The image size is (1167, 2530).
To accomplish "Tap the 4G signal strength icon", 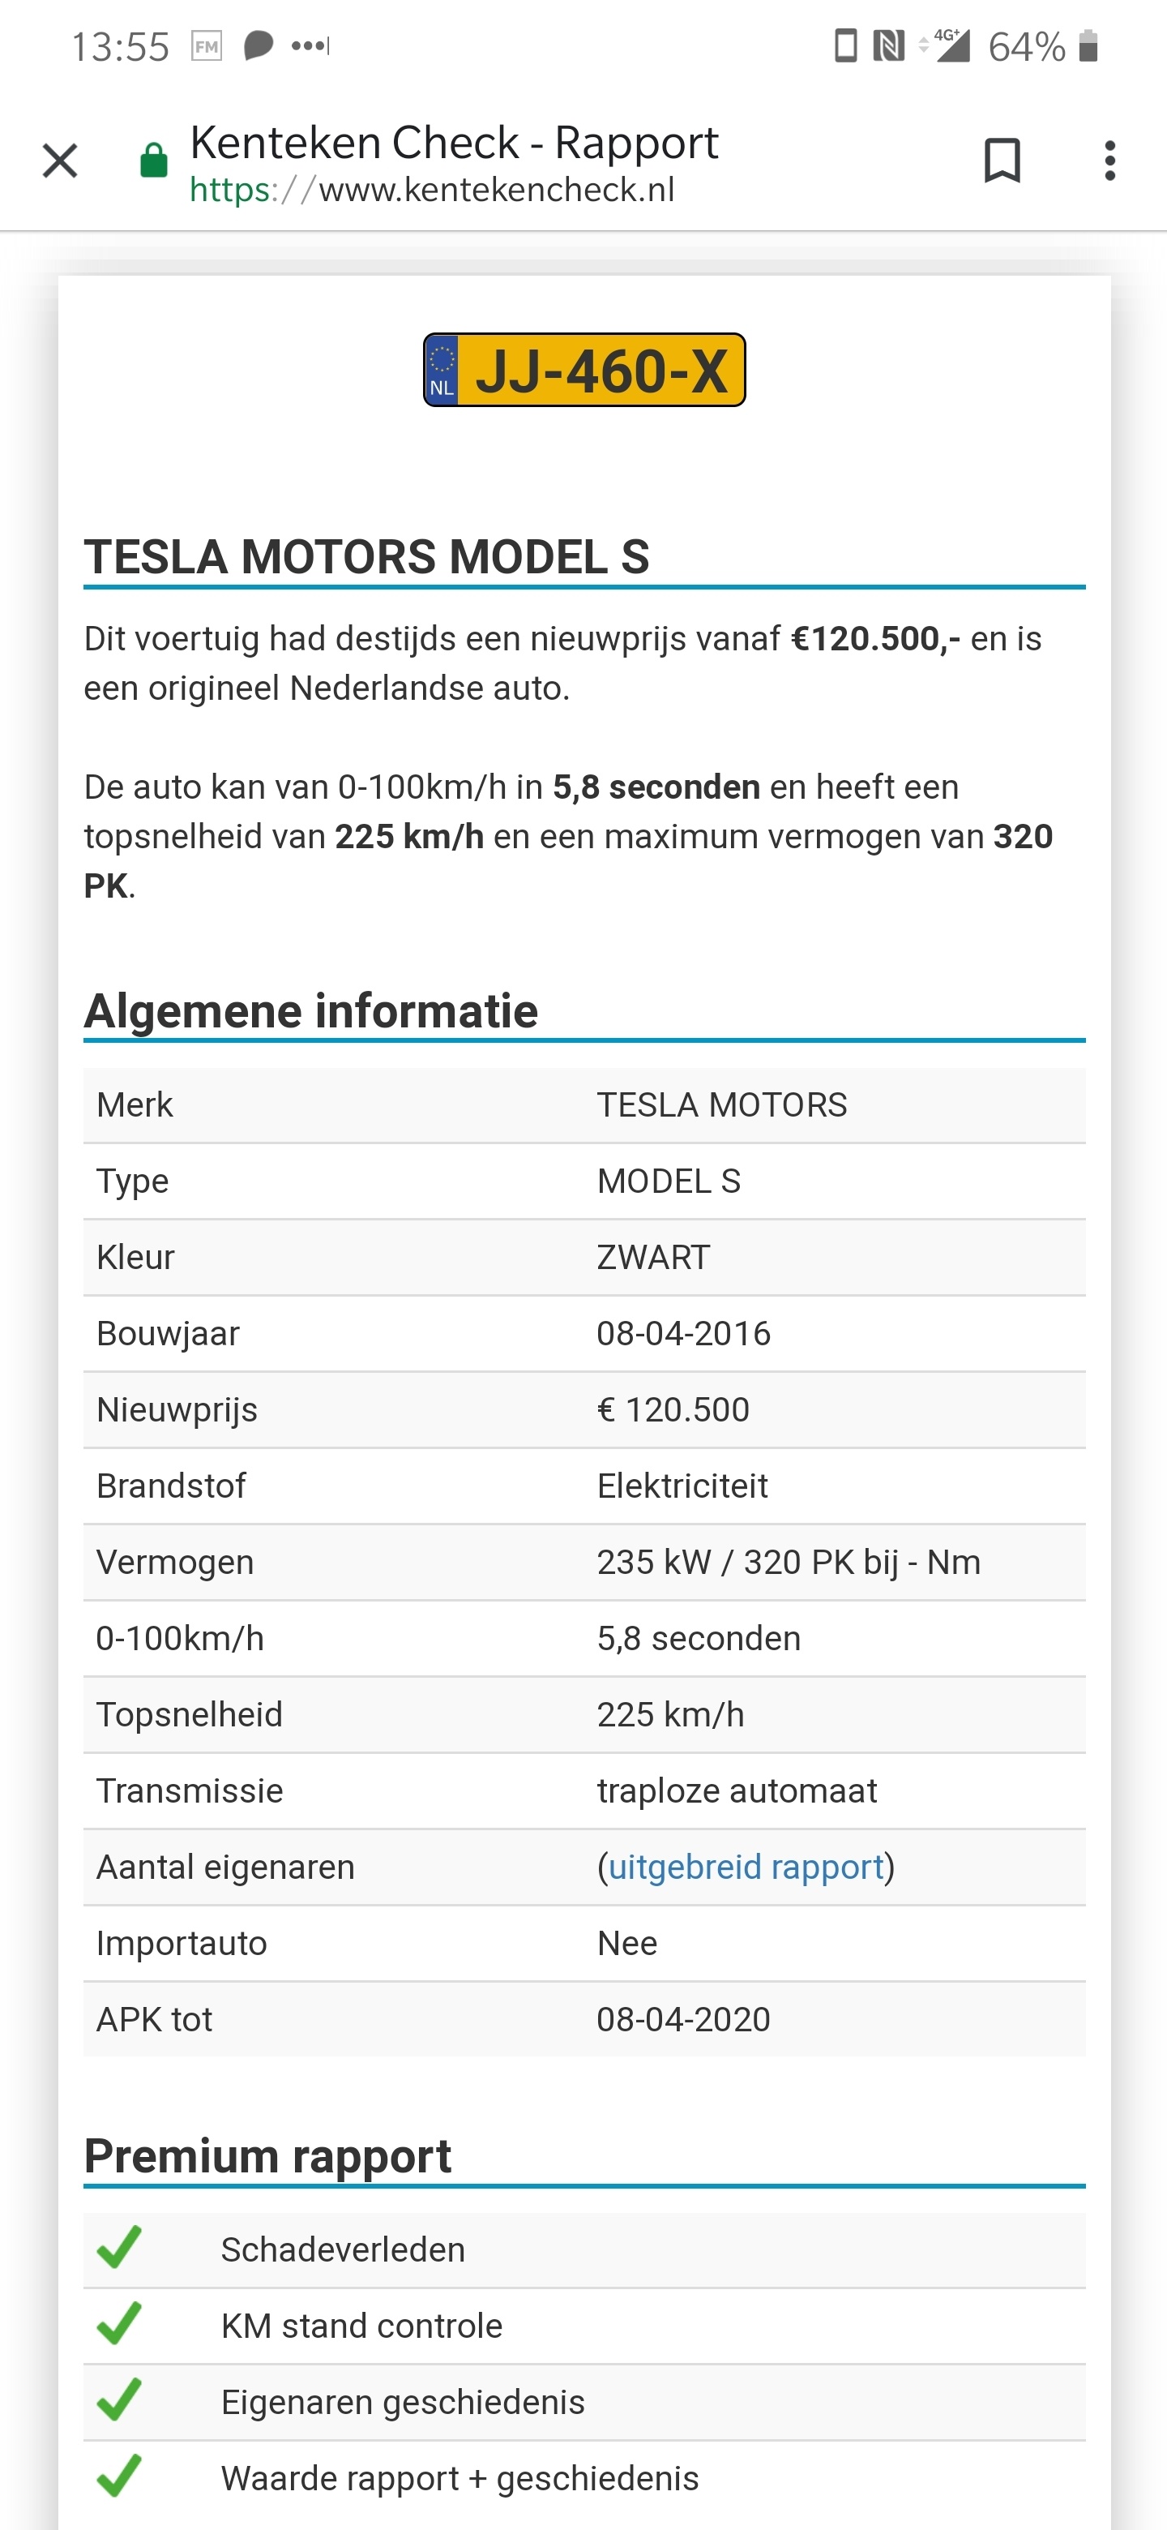I will click(x=950, y=46).
